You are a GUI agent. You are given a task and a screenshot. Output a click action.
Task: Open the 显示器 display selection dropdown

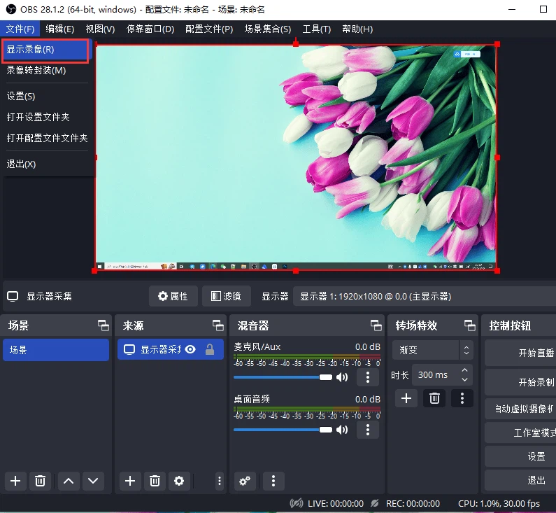tap(424, 296)
